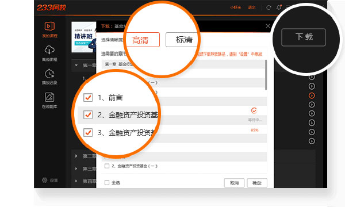This screenshot has width=345, height=207.
Task: Click the 第一章 chapter header in dialog
Action: (183, 64)
